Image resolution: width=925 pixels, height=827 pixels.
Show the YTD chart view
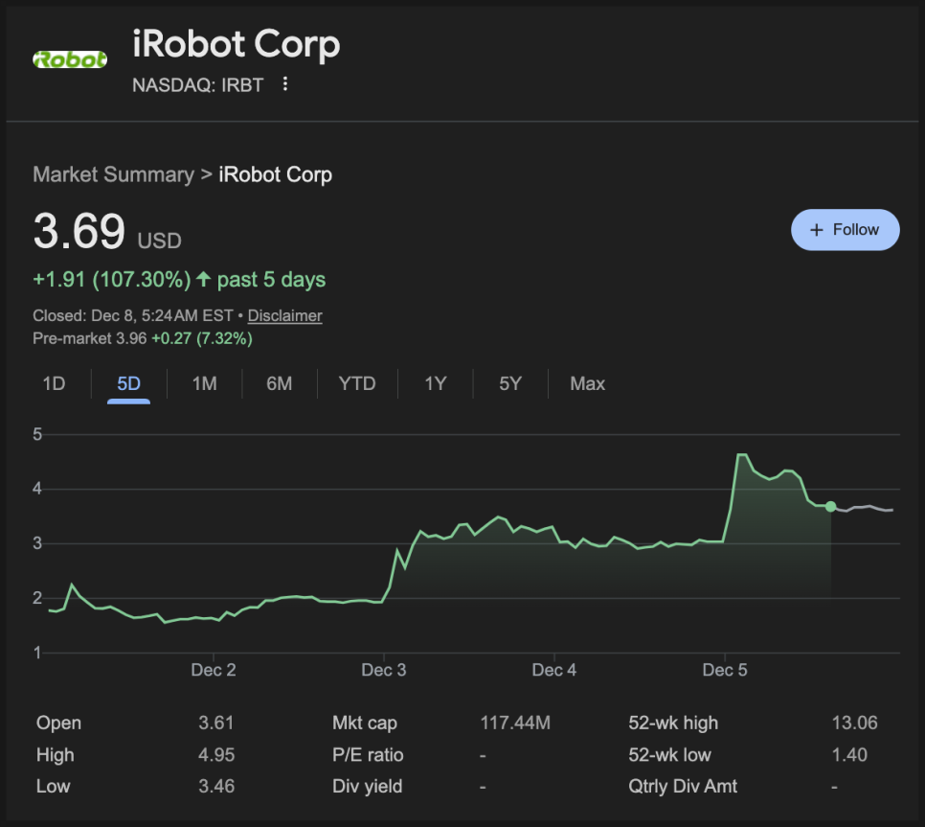[356, 383]
